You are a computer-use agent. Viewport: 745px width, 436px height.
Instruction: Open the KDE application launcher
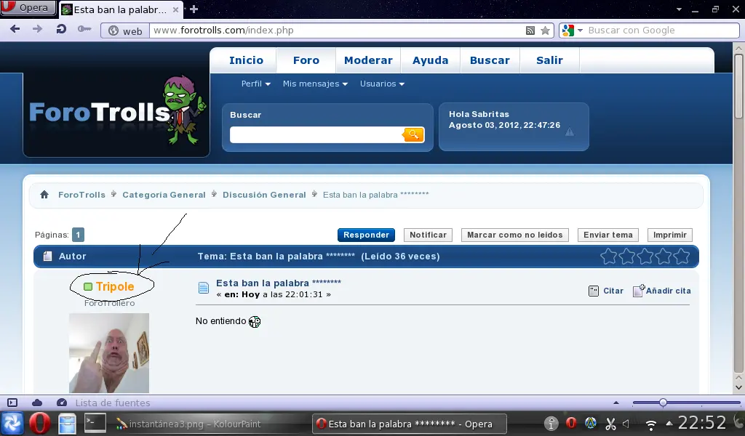tap(12, 423)
